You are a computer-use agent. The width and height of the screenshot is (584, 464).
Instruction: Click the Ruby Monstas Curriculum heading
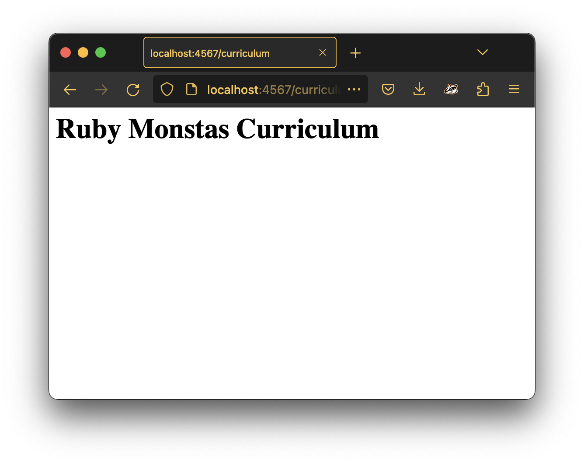coord(218,128)
